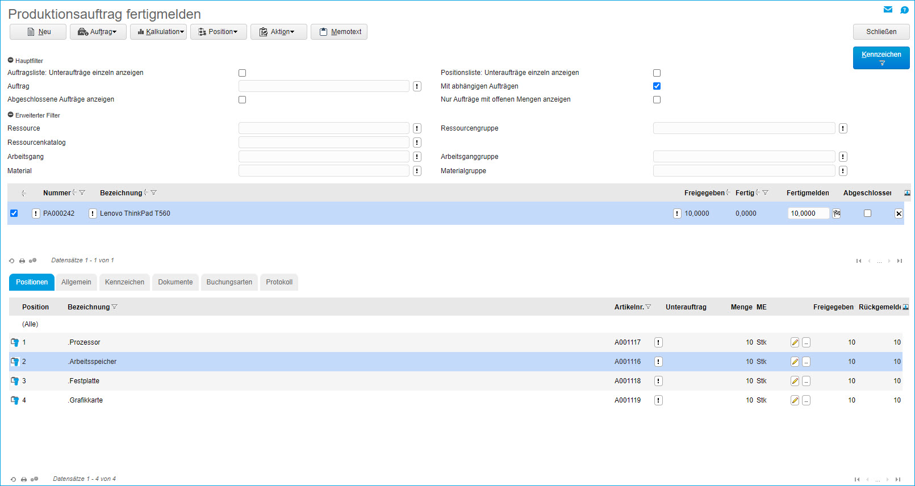Click the edit pencil icon in the Prozessor row

pos(795,342)
